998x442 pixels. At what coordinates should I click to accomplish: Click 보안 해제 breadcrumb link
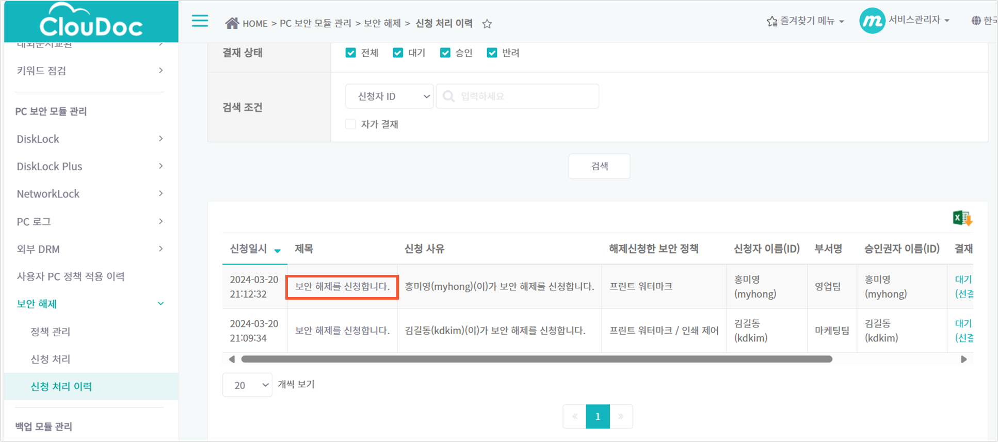click(x=382, y=23)
